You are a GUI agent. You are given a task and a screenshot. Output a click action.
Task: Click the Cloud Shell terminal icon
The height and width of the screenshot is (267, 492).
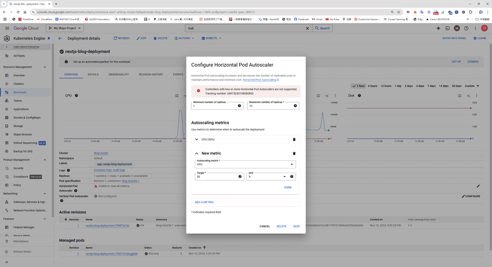(448, 28)
